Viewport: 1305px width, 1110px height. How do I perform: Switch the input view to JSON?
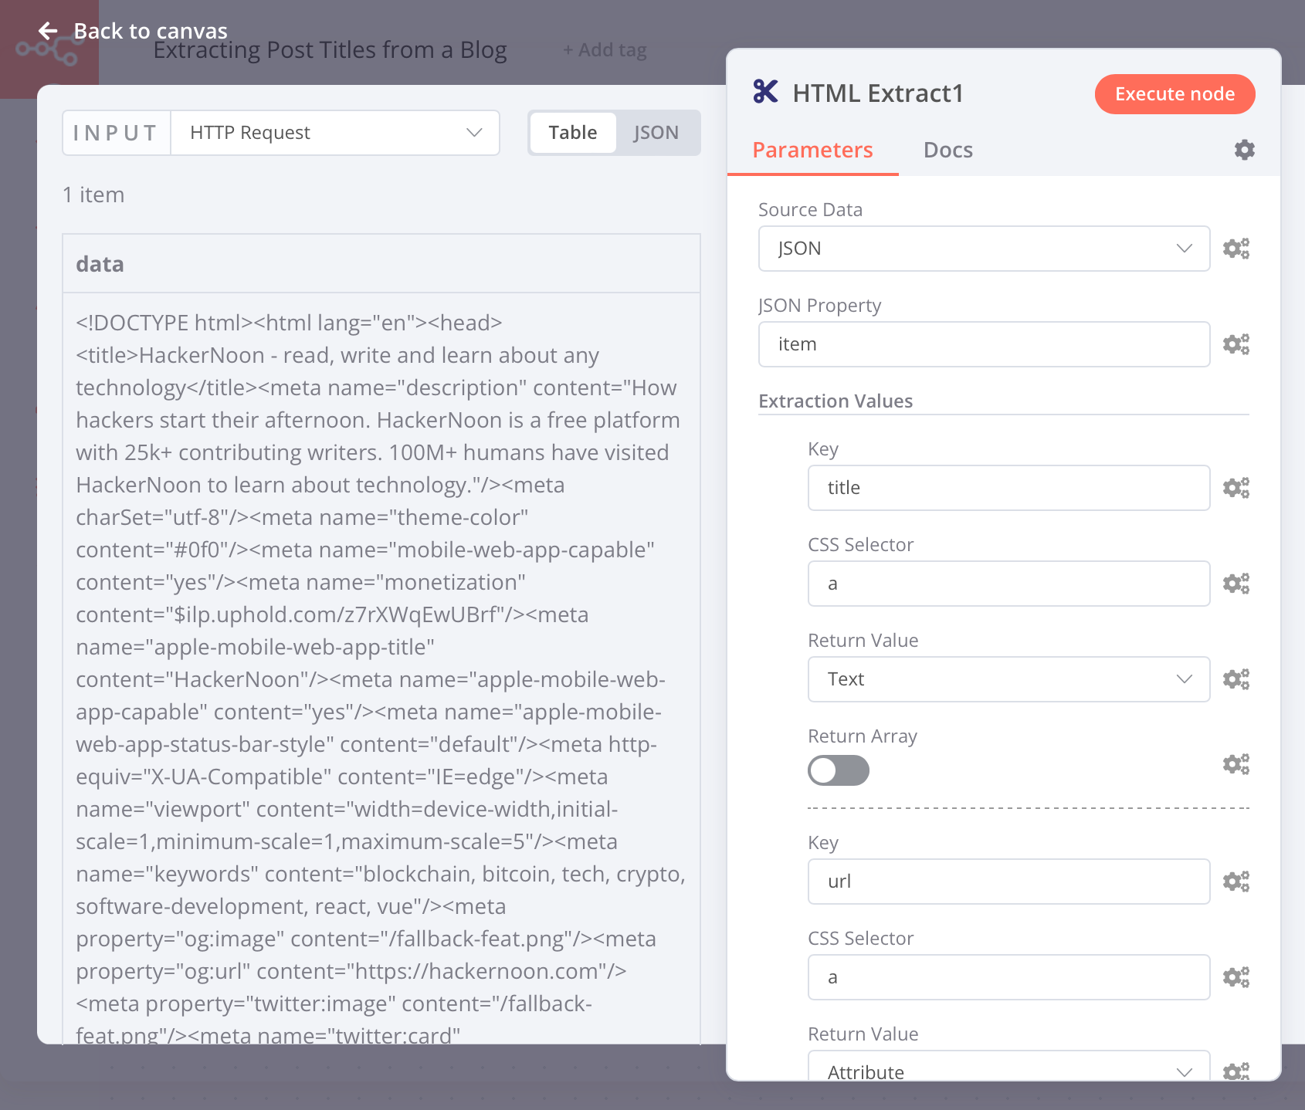(x=656, y=132)
